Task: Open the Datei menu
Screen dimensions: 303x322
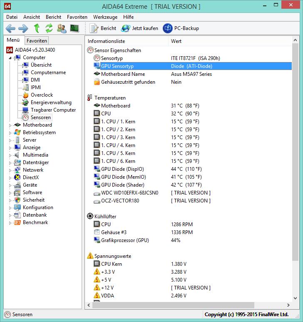Action: click(12, 17)
